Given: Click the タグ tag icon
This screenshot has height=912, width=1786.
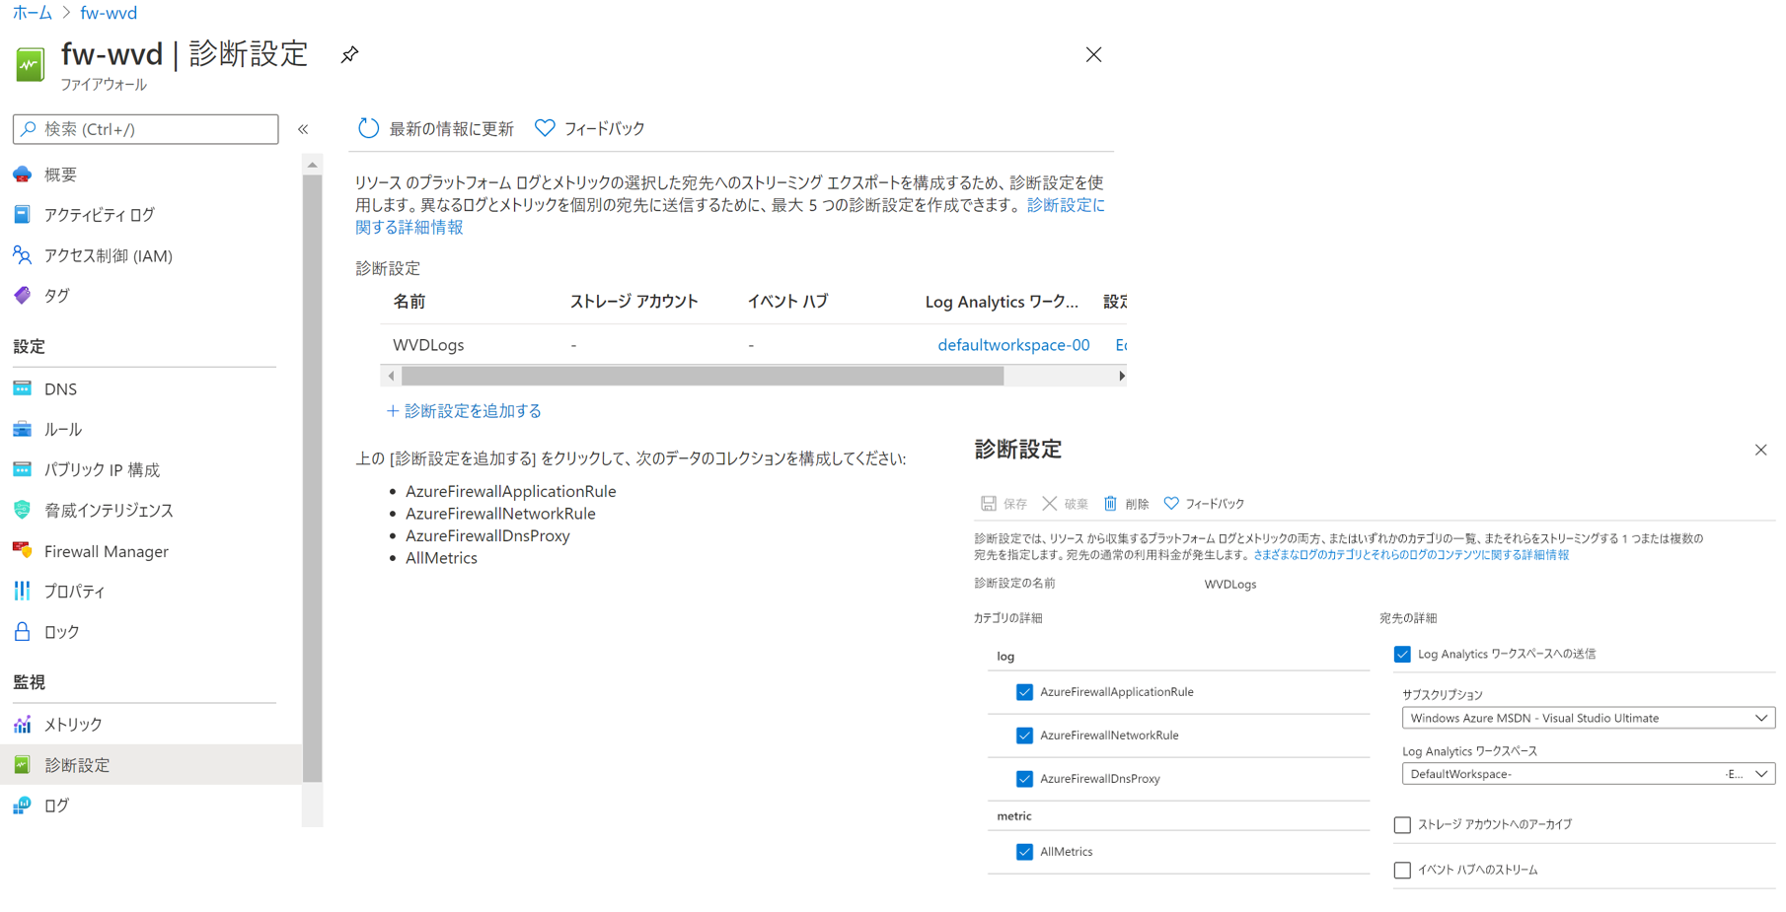Looking at the screenshot, I should 22,295.
